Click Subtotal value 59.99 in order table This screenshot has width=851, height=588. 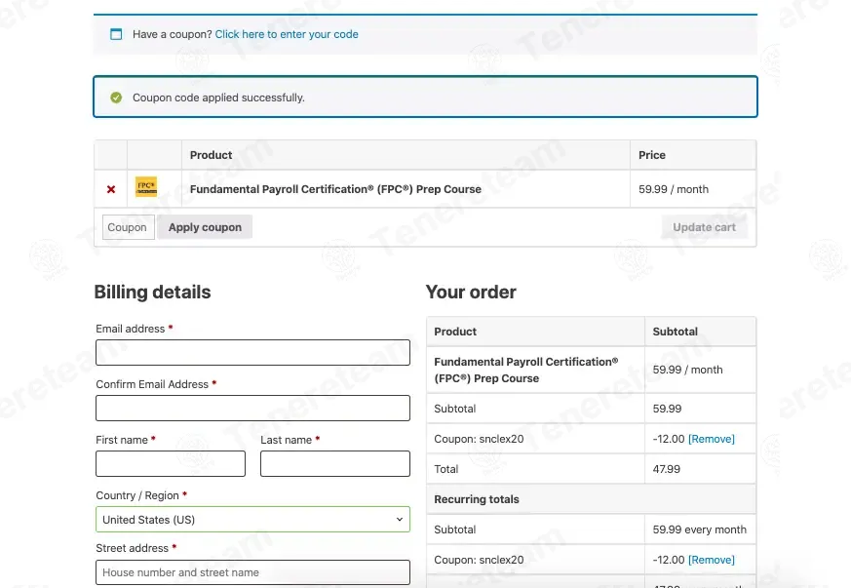pyautogui.click(x=667, y=409)
